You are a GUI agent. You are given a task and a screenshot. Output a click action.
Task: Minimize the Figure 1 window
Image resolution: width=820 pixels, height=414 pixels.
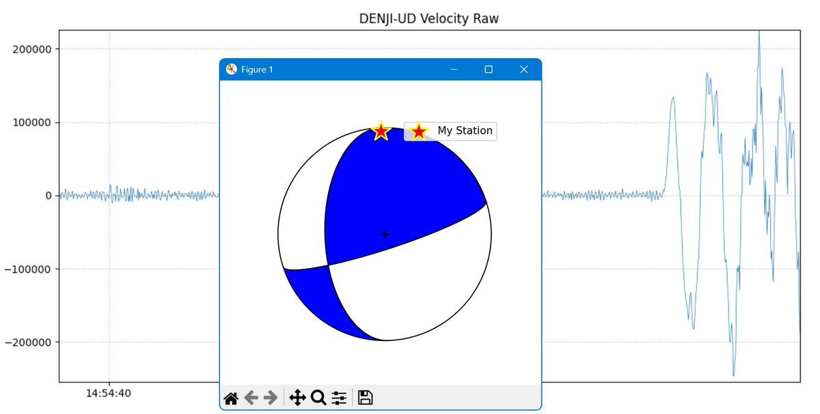454,70
